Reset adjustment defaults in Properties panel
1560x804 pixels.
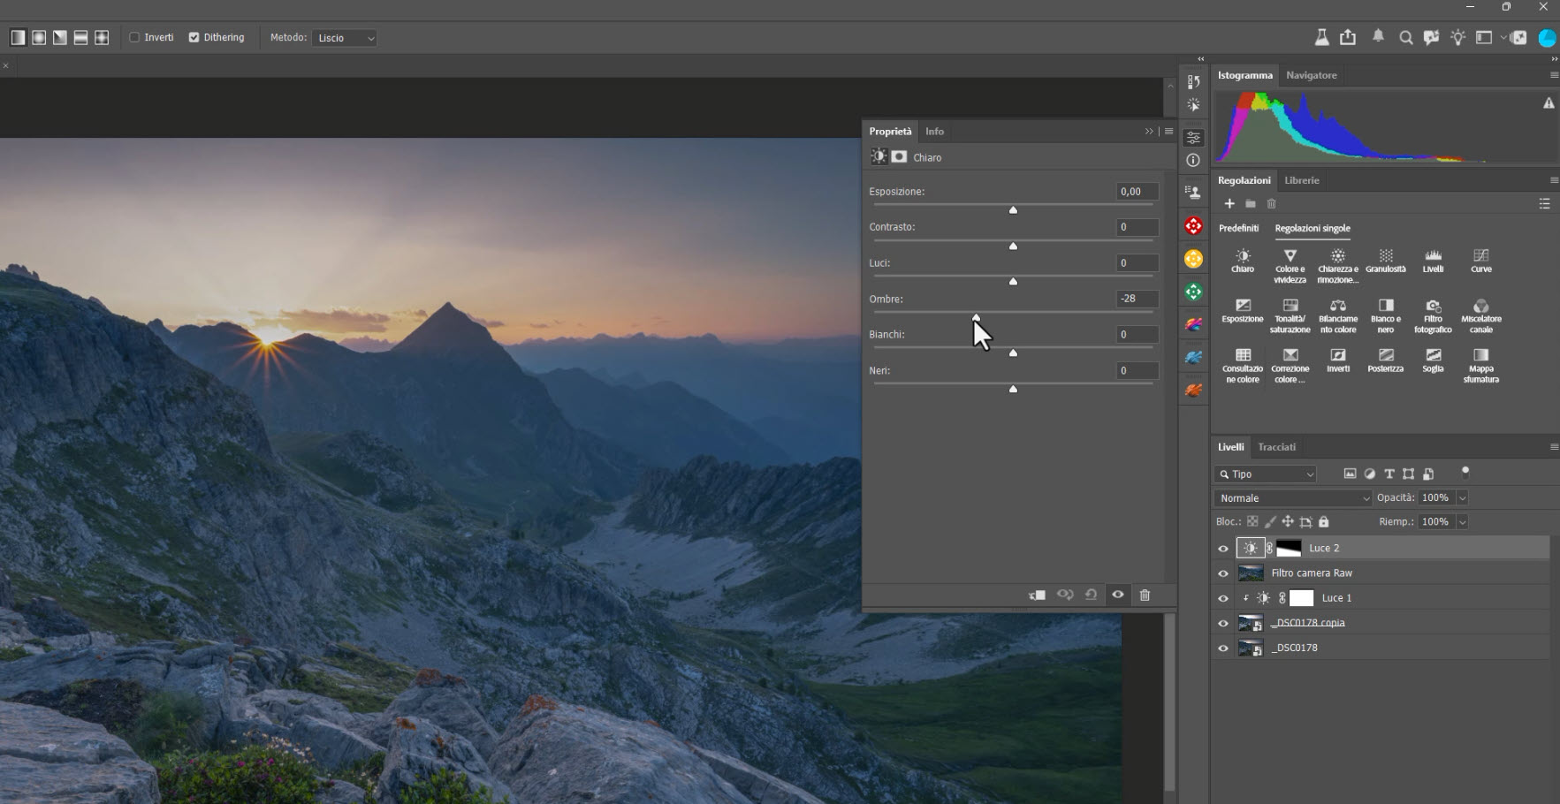1091,595
